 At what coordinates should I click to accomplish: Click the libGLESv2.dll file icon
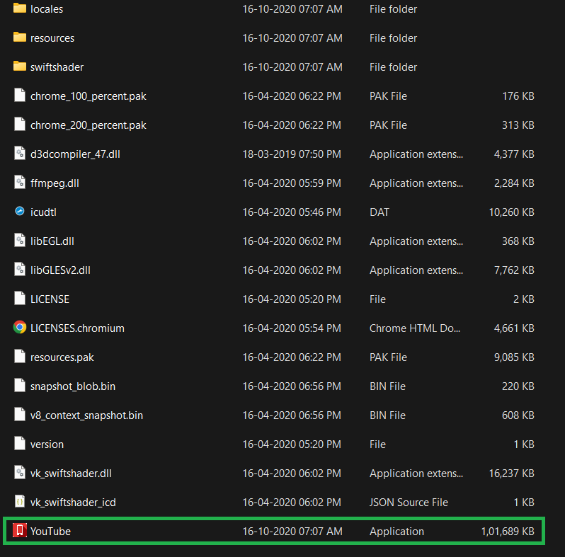point(19,269)
